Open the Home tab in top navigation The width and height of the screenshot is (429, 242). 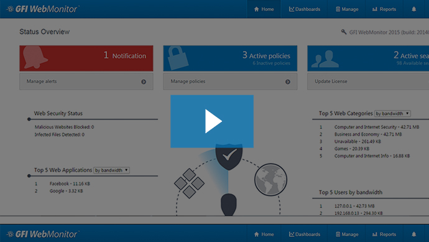(264, 9)
